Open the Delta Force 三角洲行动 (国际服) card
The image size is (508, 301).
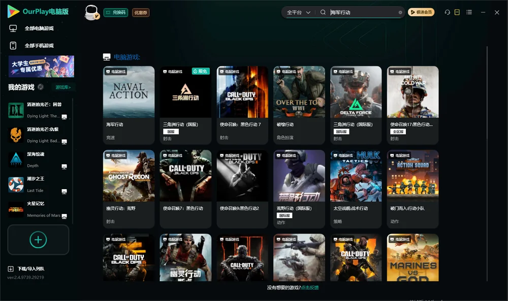coord(356,105)
